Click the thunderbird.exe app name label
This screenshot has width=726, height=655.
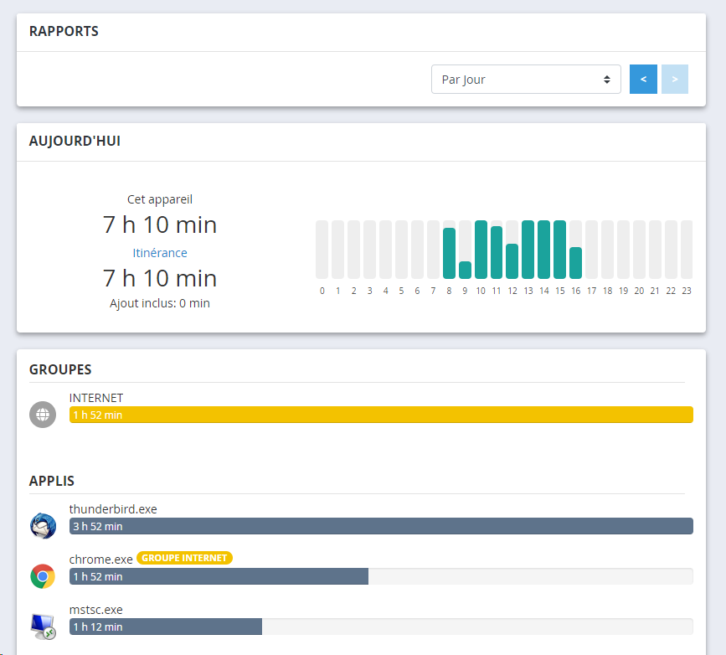[x=113, y=509]
